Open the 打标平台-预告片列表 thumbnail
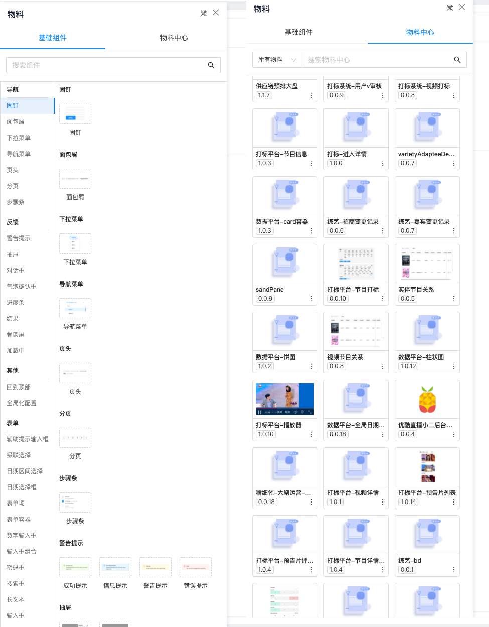Screen dimensions: 489x627 427,467
